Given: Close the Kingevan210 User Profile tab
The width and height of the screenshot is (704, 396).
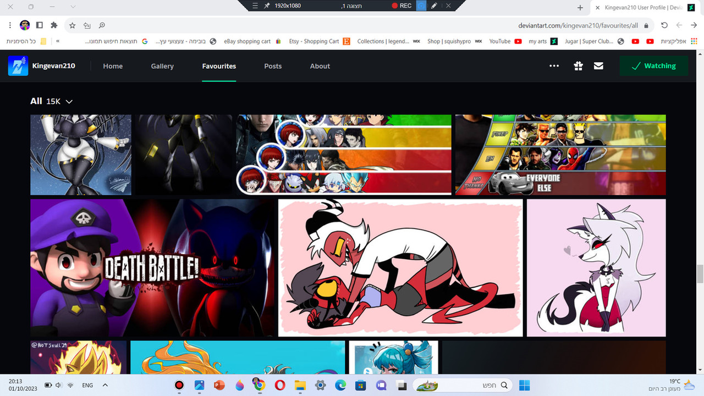Looking at the screenshot, I should (597, 8).
